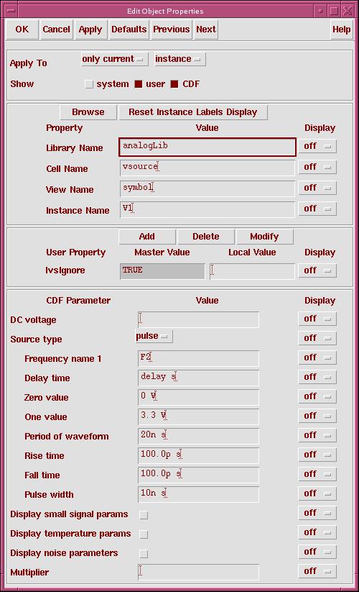Open the Source type 'pulse' dropdown
Image resolution: width=359 pixels, height=592 pixels.
(154, 336)
